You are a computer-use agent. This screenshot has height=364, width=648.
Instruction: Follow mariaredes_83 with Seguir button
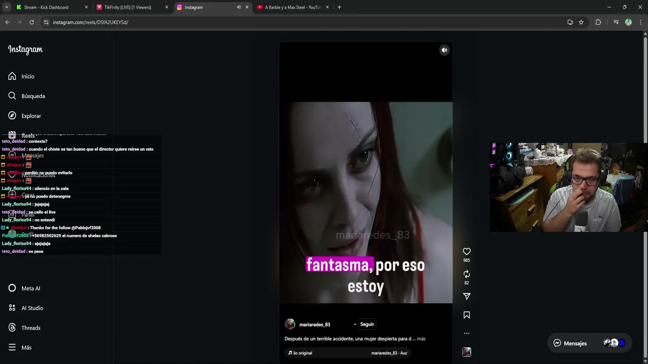pos(367,325)
